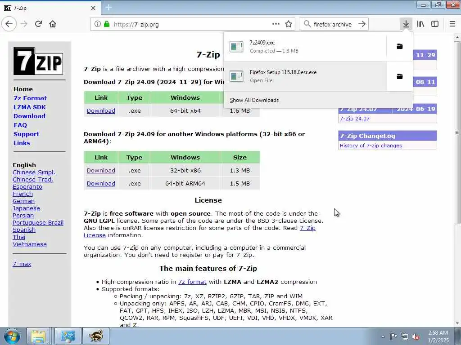This screenshot has height=345, width=461.
Task: Open containing folder for 7z2409.exe
Action: coord(400,46)
